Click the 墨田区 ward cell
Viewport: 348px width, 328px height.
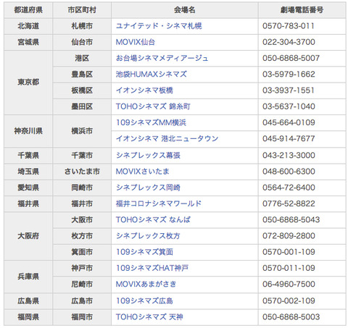pos(82,106)
